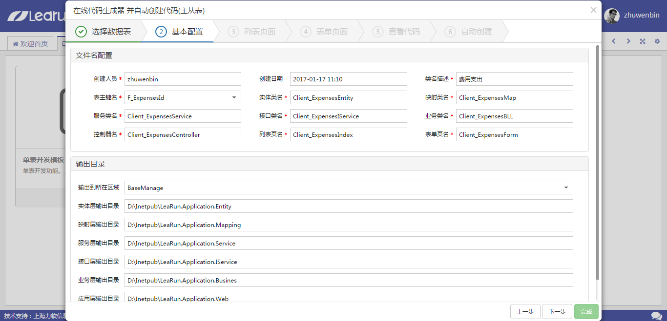Click the 输出目录 section header
The width and height of the screenshot is (667, 321).
click(x=330, y=164)
